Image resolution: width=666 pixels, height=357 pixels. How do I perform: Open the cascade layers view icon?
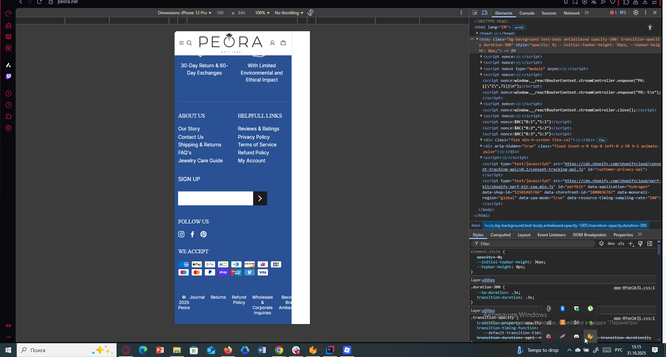(601, 244)
